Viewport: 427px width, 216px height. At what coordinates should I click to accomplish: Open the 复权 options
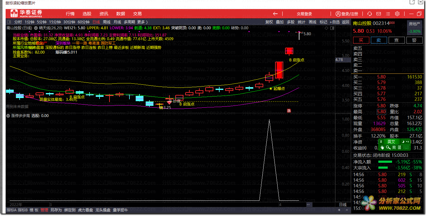[x=269, y=22]
